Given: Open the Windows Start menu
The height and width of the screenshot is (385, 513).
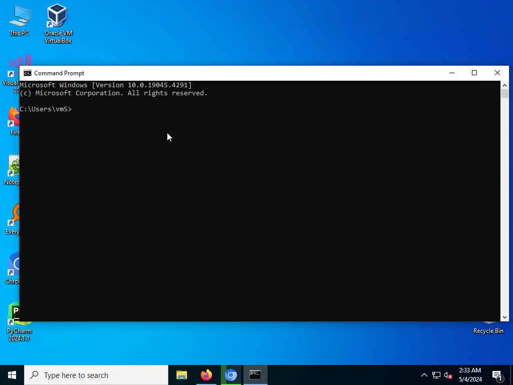Looking at the screenshot, I should click(12, 375).
